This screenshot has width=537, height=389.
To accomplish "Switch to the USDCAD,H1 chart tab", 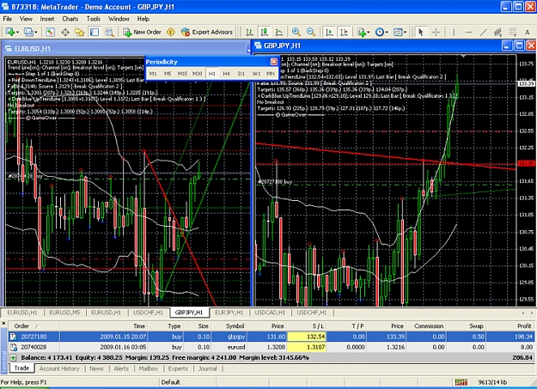I will (x=270, y=313).
